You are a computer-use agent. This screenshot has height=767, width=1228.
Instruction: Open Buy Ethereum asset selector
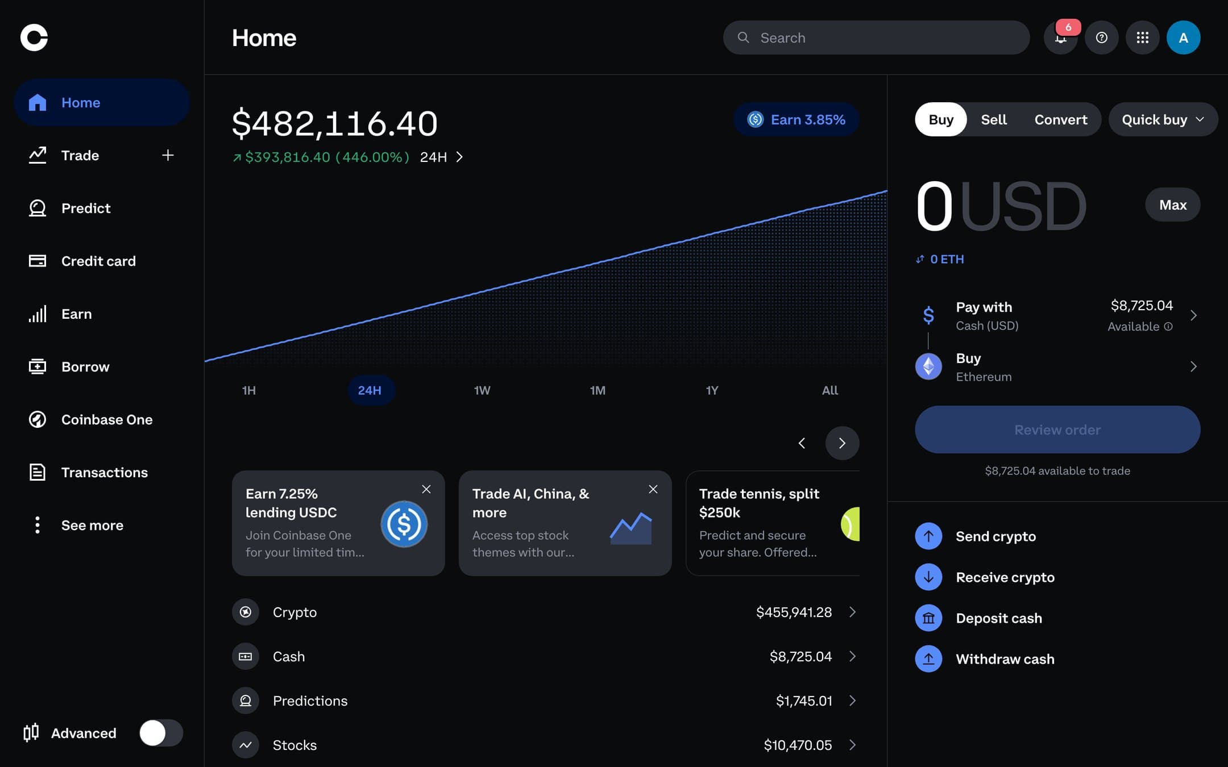coord(1057,367)
